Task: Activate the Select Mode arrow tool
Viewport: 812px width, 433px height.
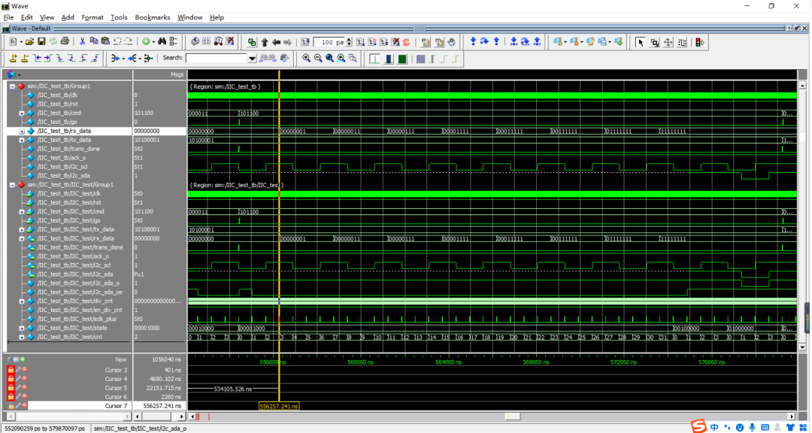Action: [x=641, y=42]
